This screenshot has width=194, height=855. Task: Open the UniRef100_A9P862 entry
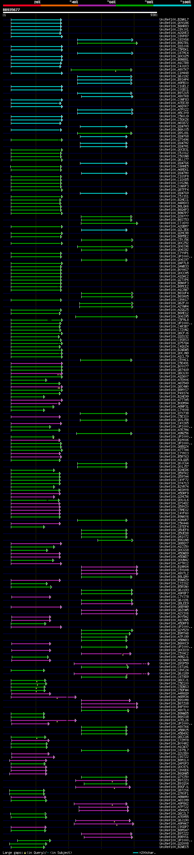[174, 803]
